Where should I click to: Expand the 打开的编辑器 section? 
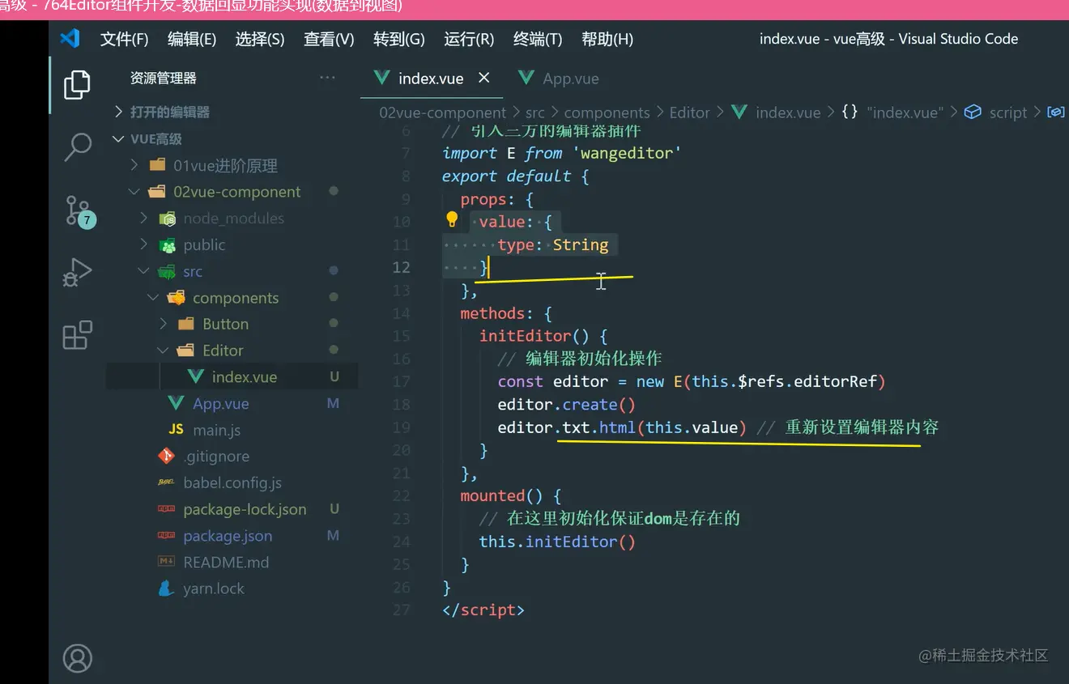pos(169,112)
